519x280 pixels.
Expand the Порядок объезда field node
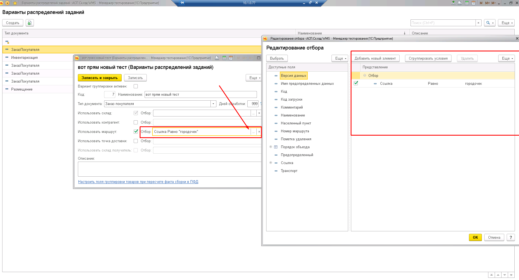coord(271,147)
